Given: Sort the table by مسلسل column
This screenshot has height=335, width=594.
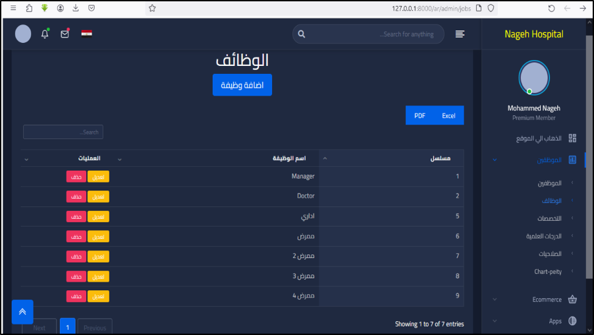Looking at the screenshot, I should point(391,159).
